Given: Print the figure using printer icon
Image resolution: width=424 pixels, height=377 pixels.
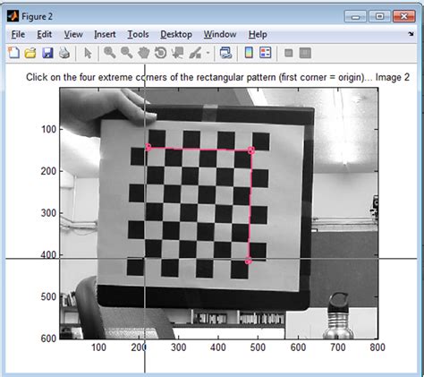Looking at the screenshot, I should 64,53.
